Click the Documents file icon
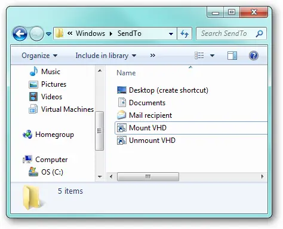The image size is (283, 229). pyautogui.click(x=122, y=102)
